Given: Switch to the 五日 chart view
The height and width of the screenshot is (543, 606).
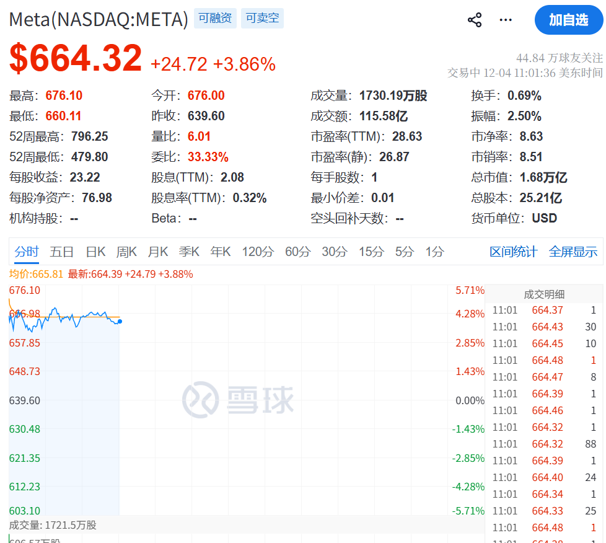Looking at the screenshot, I should (62, 252).
